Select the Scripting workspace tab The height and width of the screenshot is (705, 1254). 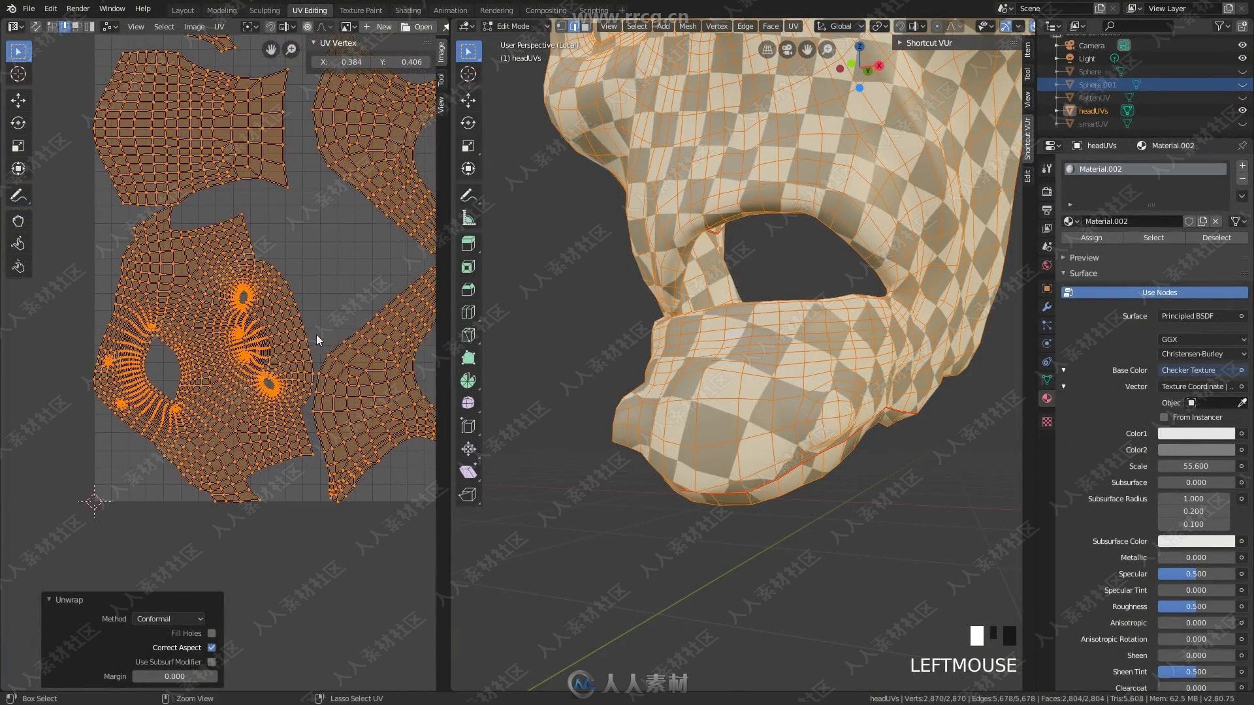coord(594,8)
